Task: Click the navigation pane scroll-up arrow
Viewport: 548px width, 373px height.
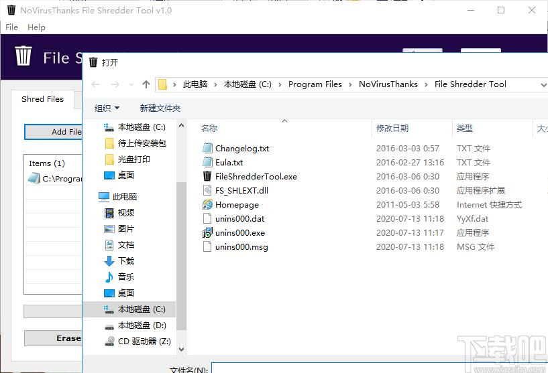Action: click(x=181, y=126)
